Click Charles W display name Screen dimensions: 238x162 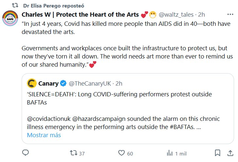point(80,15)
